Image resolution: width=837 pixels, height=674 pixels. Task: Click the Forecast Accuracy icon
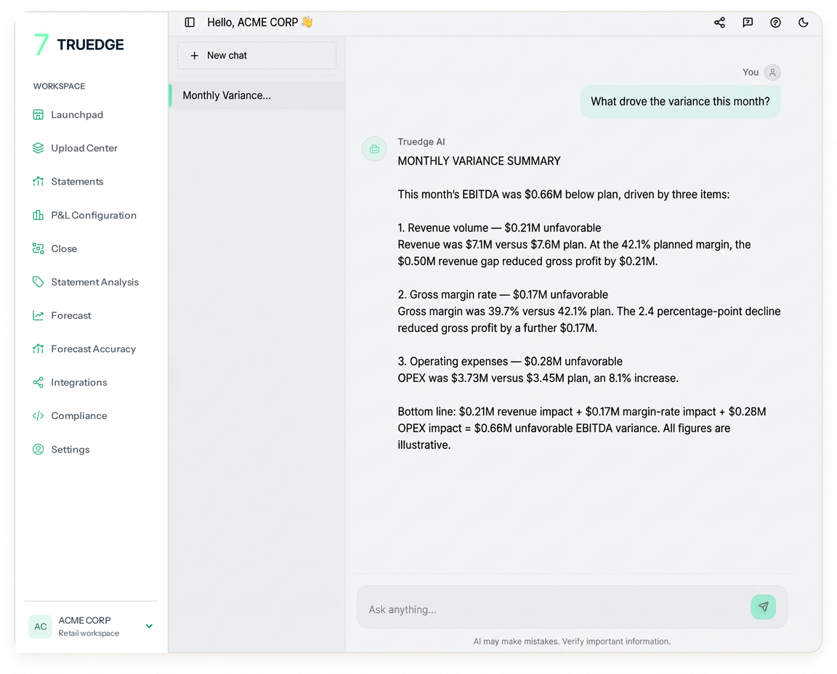[x=38, y=349]
